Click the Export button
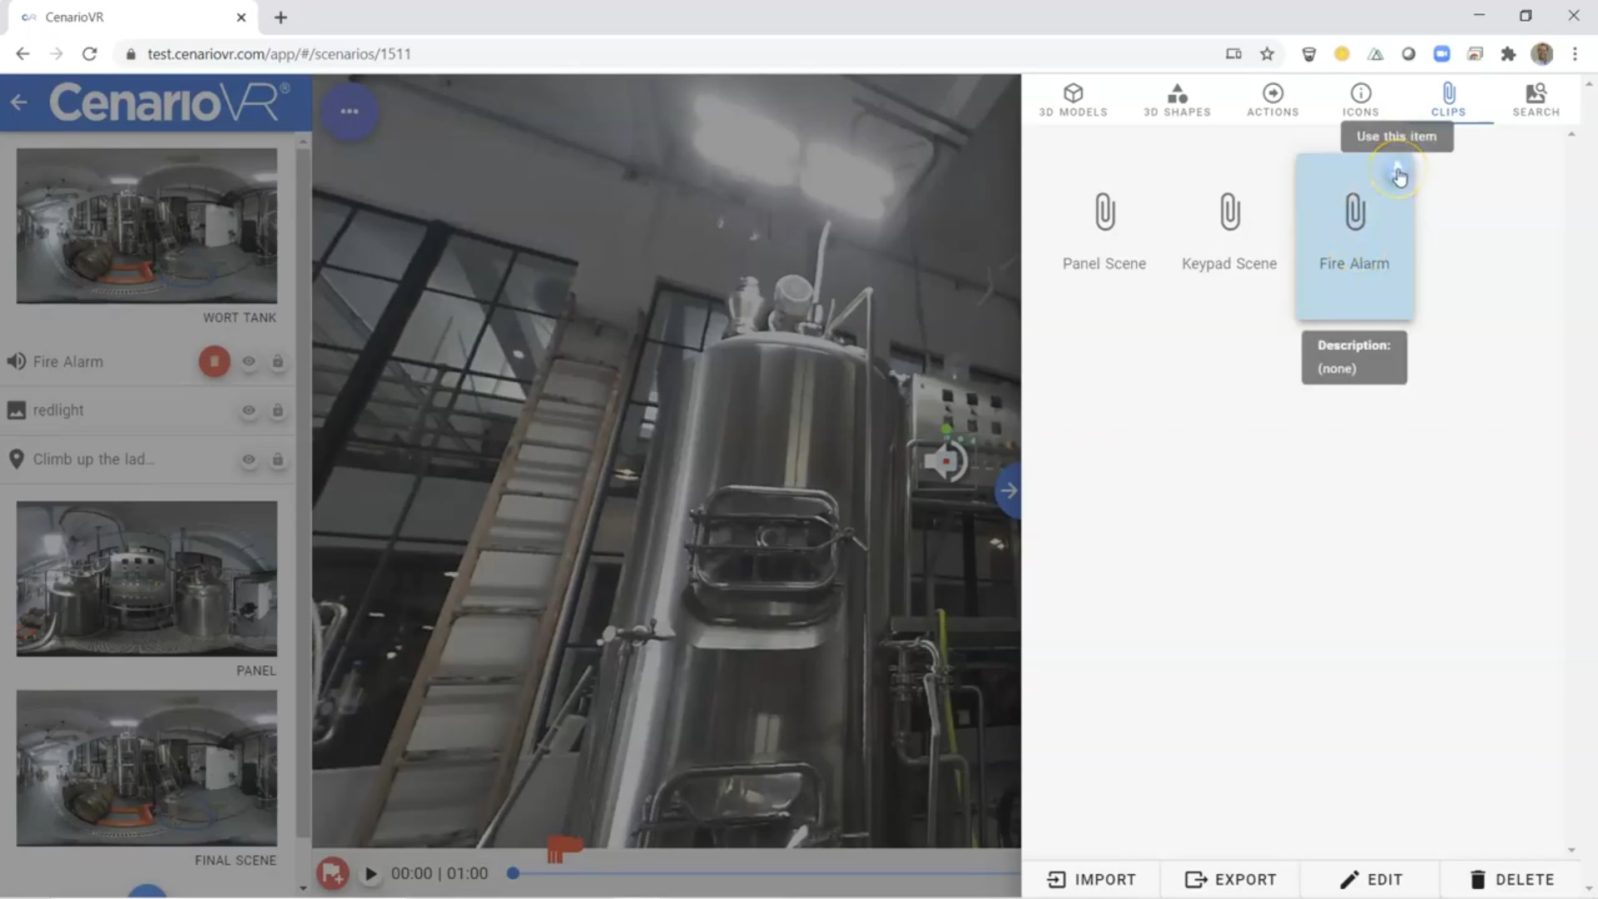The width and height of the screenshot is (1598, 899). click(1230, 879)
